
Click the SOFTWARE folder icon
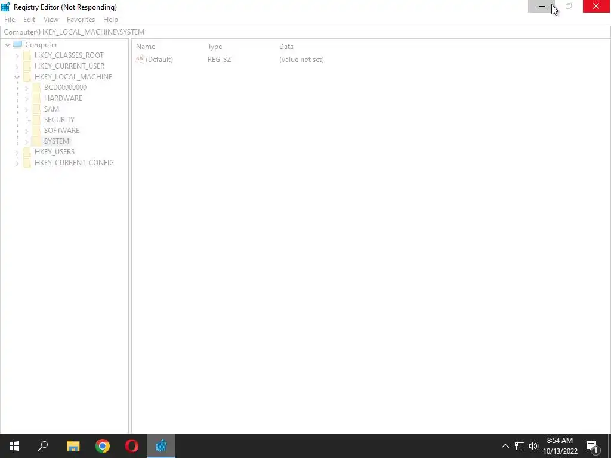pos(36,130)
